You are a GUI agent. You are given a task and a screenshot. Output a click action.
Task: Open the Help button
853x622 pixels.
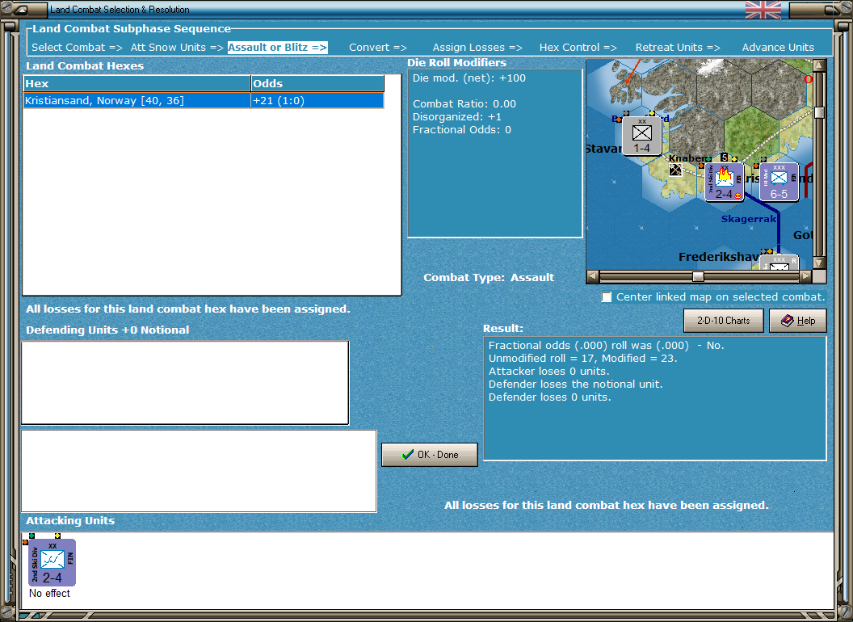[798, 321]
